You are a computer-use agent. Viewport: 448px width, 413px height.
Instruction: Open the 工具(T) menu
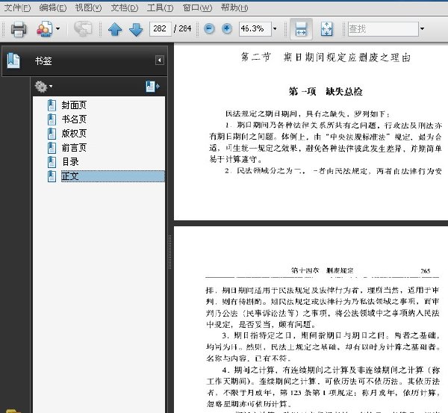coord(160,7)
